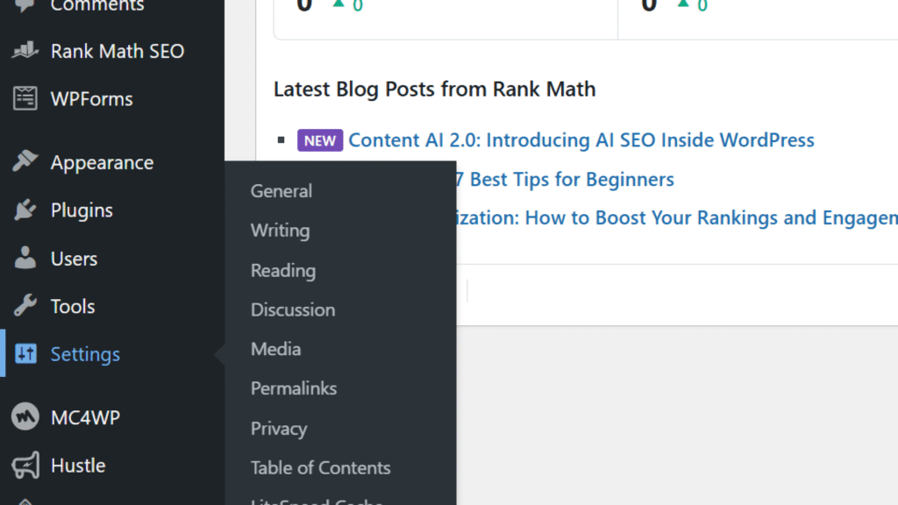Click the Appearance paintbrush icon

point(25,162)
